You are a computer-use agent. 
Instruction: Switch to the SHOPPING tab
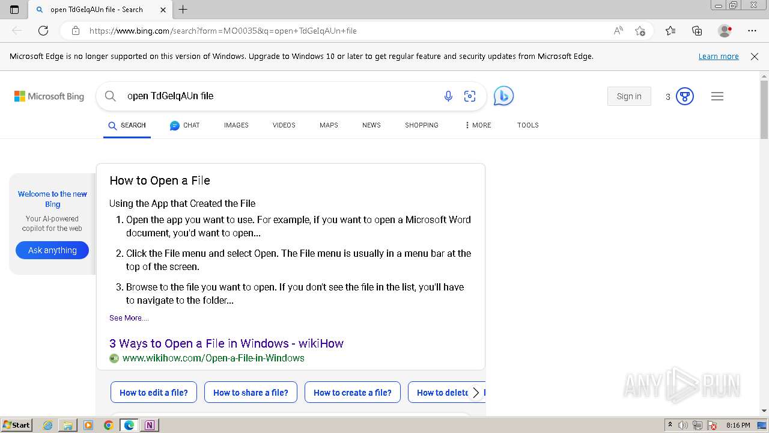[422, 125]
